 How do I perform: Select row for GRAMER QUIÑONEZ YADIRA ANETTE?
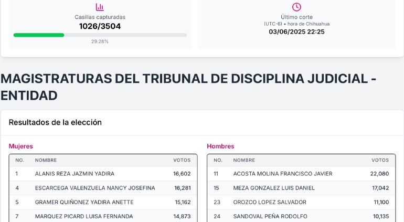click(x=103, y=202)
